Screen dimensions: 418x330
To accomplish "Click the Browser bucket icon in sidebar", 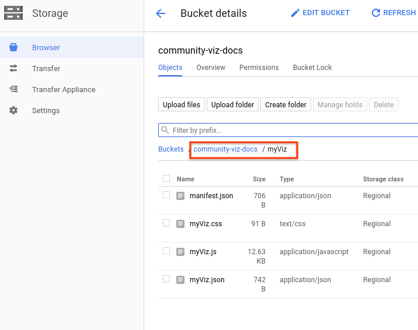I will coord(13,48).
